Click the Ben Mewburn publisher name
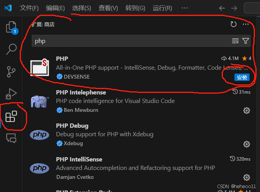Image resolution: width=260 pixels, height=192 pixels. point(81,110)
